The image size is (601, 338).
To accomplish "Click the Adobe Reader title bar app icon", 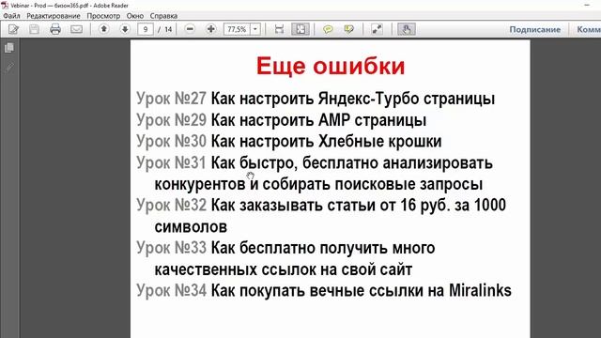I will tap(5, 6).
